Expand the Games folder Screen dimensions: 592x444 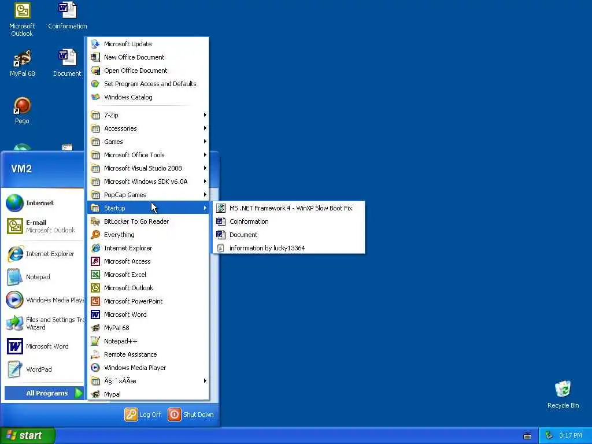tap(148, 142)
